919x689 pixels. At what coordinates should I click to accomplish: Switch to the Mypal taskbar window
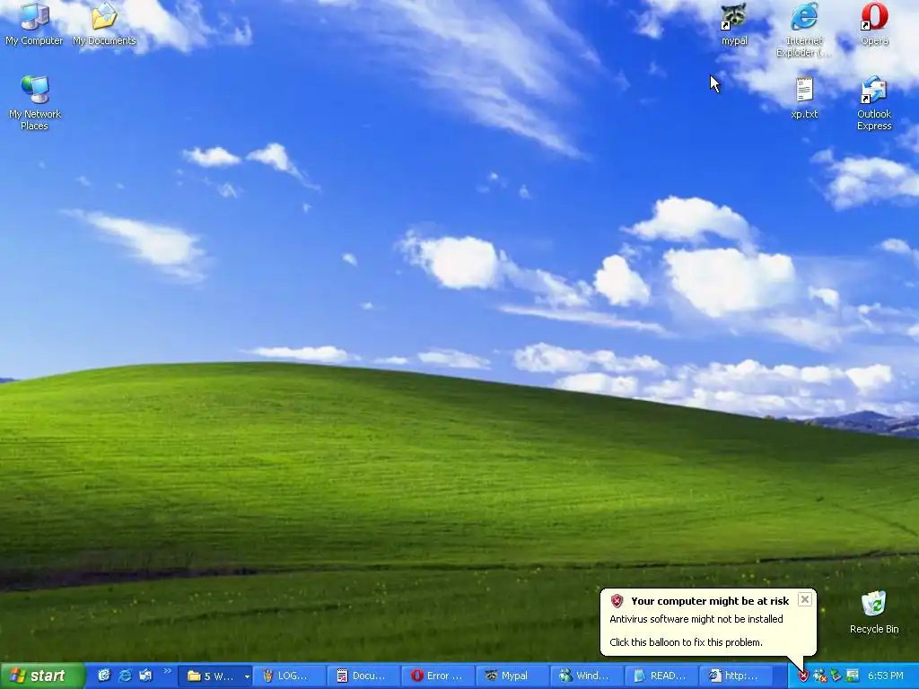pyautogui.click(x=512, y=676)
